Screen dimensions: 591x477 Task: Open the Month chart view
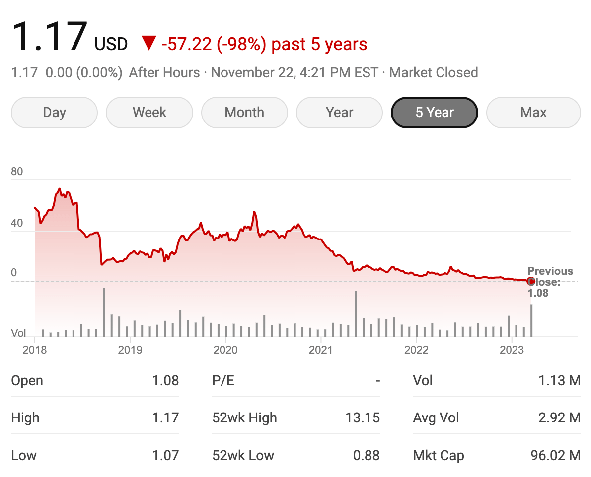click(244, 113)
